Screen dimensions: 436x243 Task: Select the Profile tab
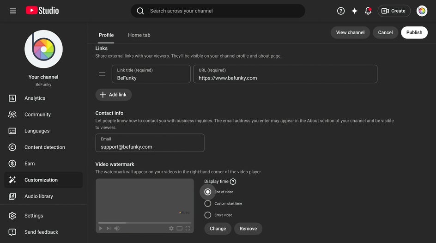click(106, 35)
